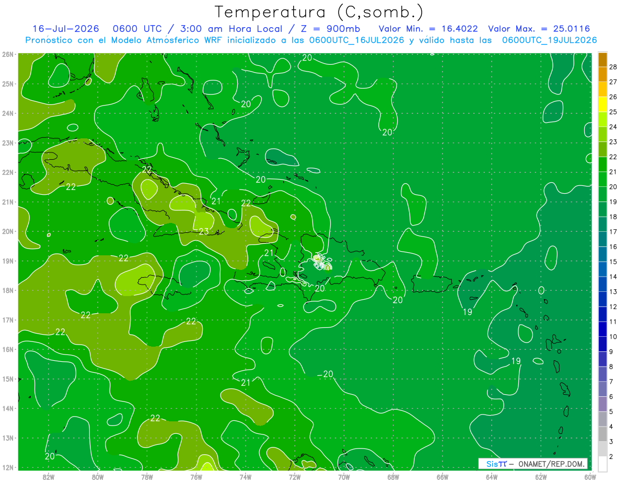Click '0600UTC_16JUL2026' initialization time text
Screen dimensions: 627x484
(357, 40)
